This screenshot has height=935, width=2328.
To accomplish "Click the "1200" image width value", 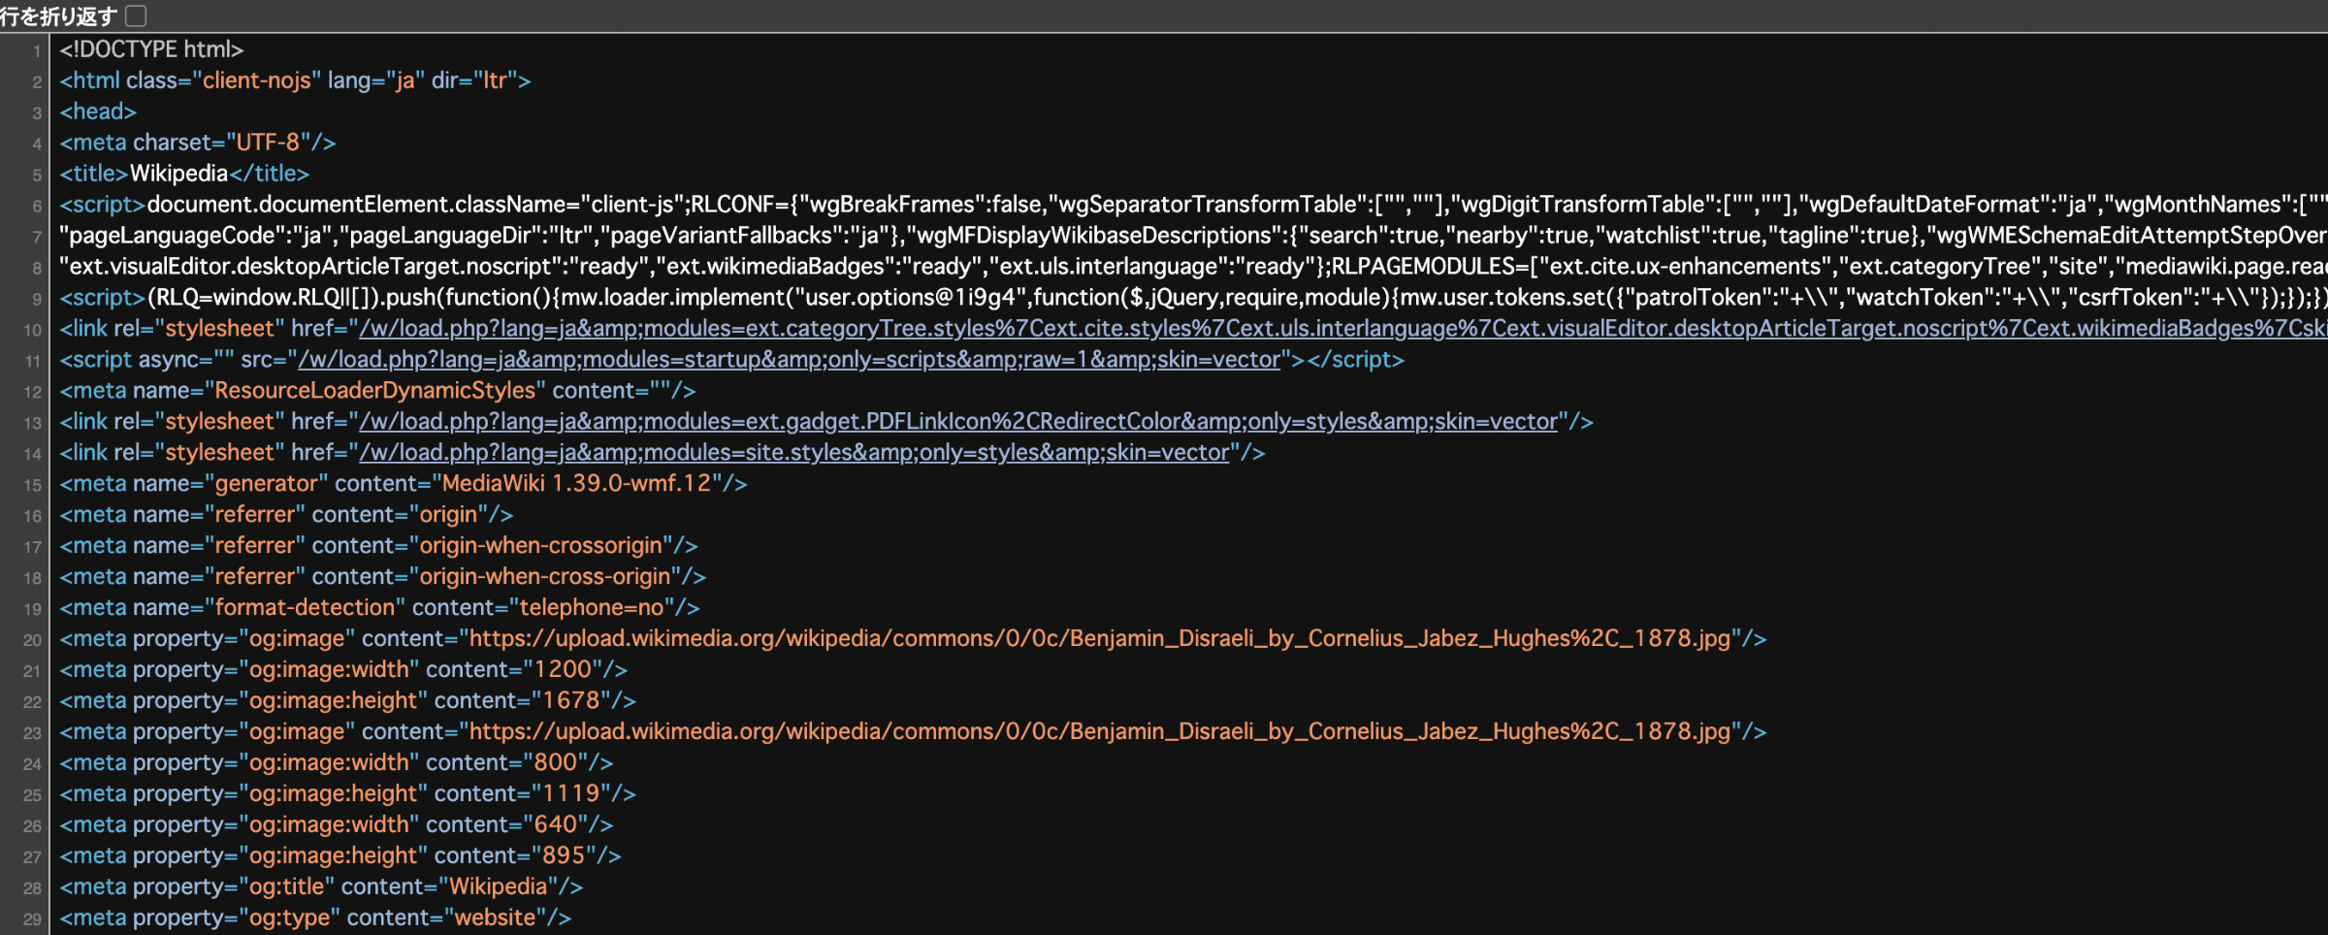I will [563, 670].
